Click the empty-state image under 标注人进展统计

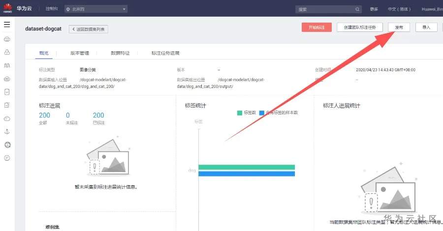point(388,188)
